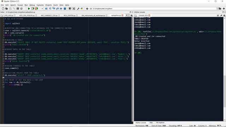226x127 pixels.
Task: Select the IPython console bottom tab
Action: [x=141, y=123]
